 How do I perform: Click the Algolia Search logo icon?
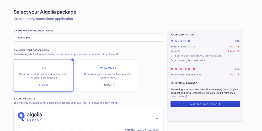coord(21,116)
